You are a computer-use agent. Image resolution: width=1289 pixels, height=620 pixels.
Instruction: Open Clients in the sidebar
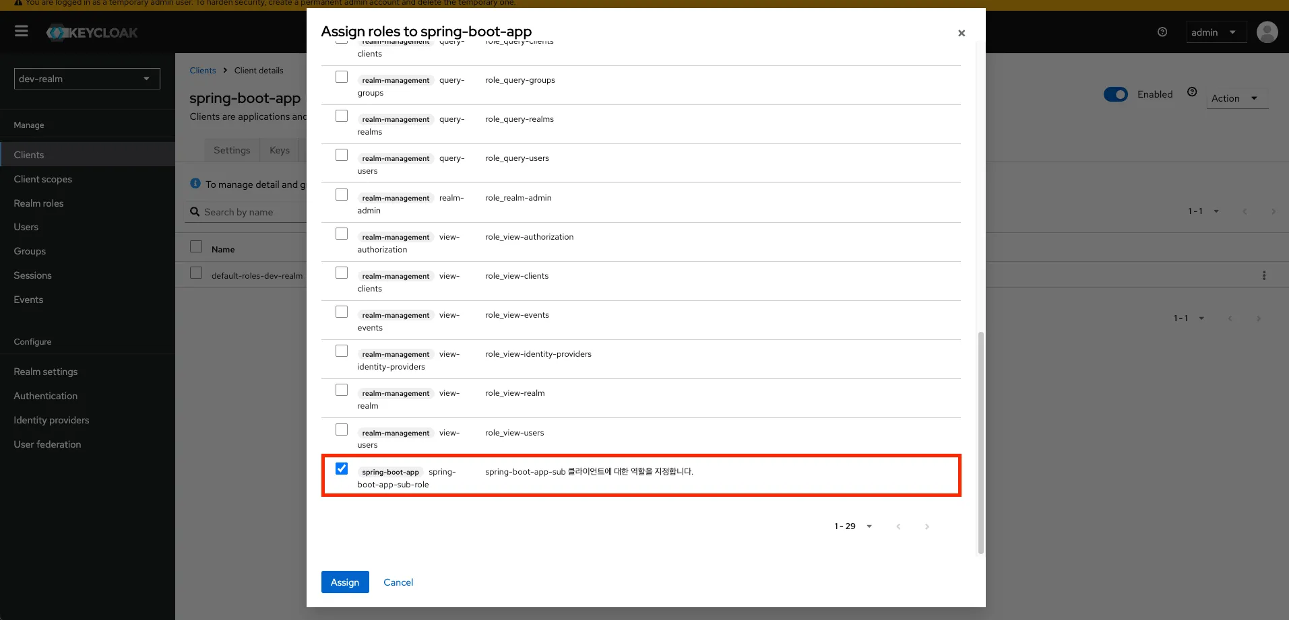(x=88, y=155)
